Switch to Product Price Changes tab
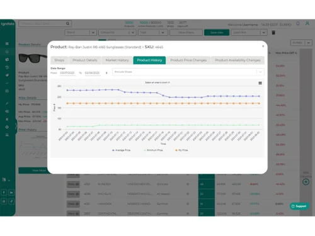 [188, 60]
